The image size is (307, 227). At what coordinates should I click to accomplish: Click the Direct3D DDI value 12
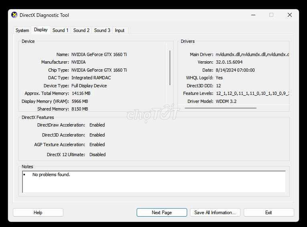tap(218, 86)
